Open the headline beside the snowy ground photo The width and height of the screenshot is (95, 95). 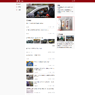pos(44,89)
